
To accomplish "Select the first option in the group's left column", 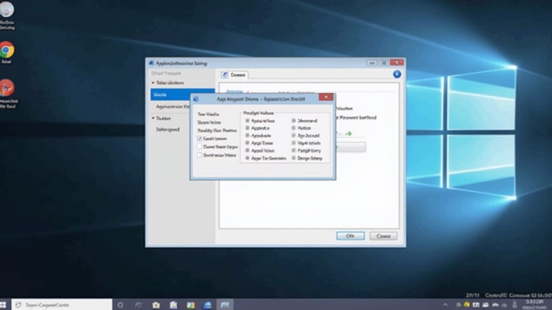I will [x=247, y=121].
